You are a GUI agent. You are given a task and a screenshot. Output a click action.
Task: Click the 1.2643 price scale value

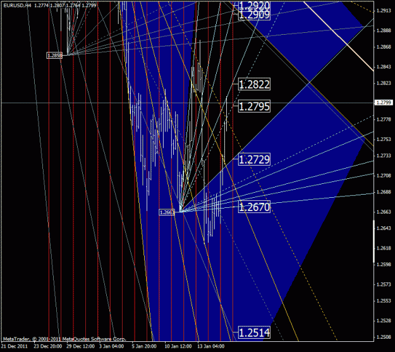click(x=384, y=228)
